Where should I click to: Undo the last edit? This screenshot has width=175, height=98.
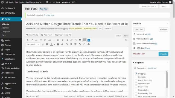click(80, 44)
